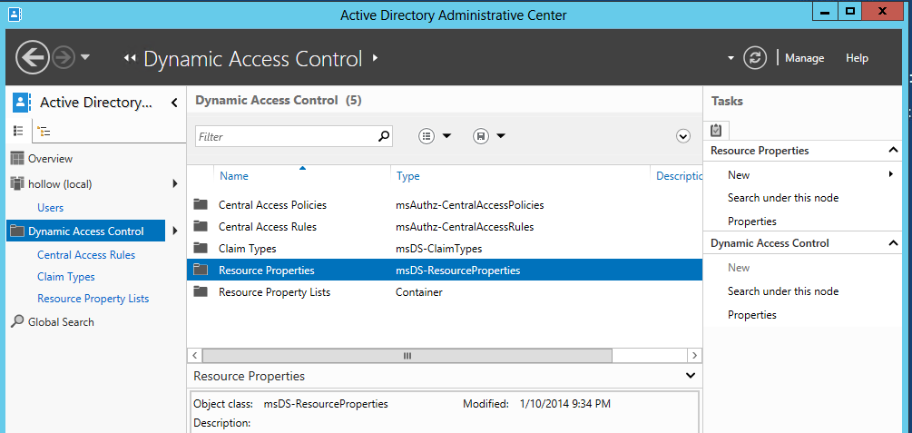
Task: Open the Help menu
Action: (x=857, y=58)
